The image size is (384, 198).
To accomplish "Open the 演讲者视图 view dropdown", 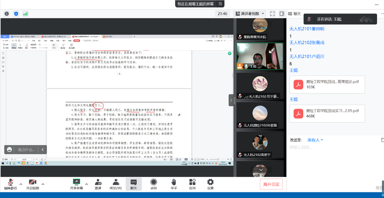I will pyautogui.click(x=250, y=14).
